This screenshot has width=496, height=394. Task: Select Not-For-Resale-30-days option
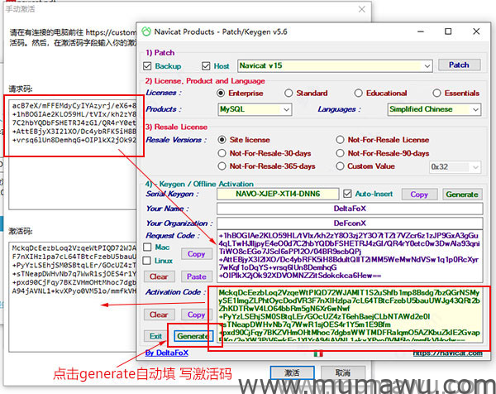tap(222, 153)
